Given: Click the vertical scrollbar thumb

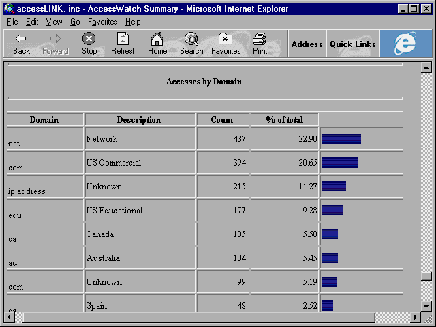Looking at the screenshot, I should [x=426, y=276].
